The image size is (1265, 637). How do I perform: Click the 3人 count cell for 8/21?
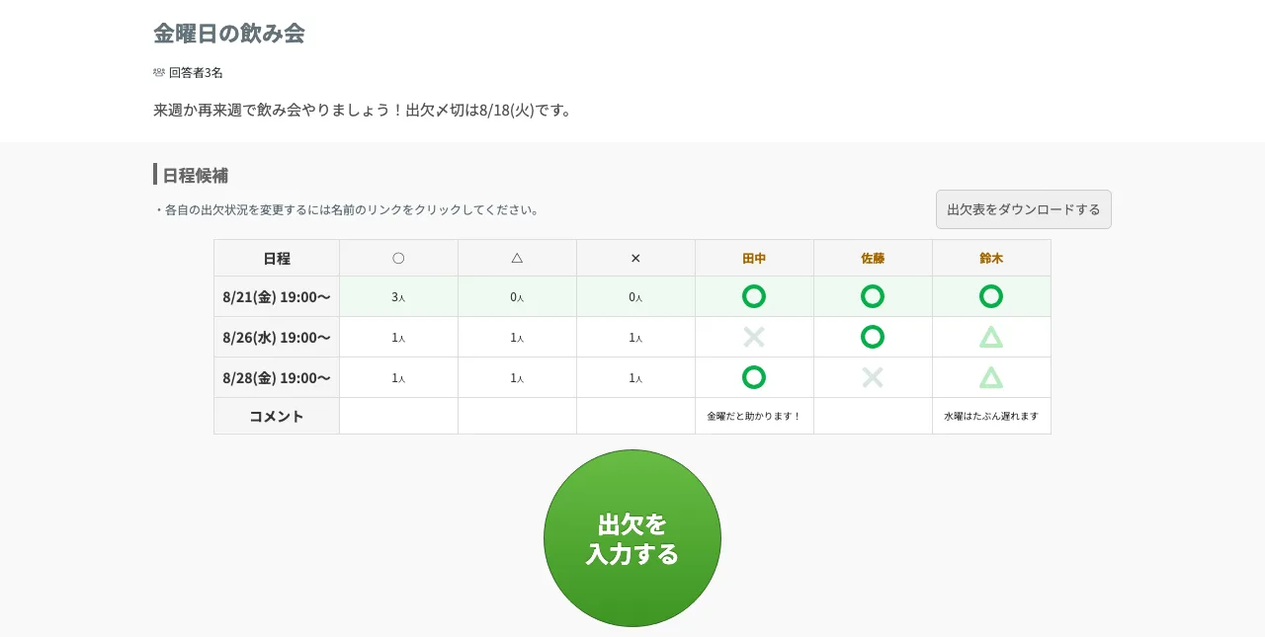tap(398, 296)
